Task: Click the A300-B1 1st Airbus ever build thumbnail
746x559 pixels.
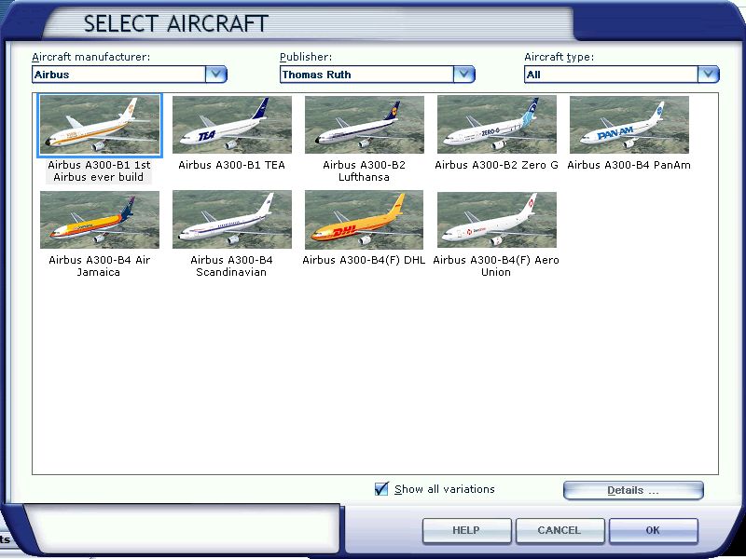Action: (99, 125)
